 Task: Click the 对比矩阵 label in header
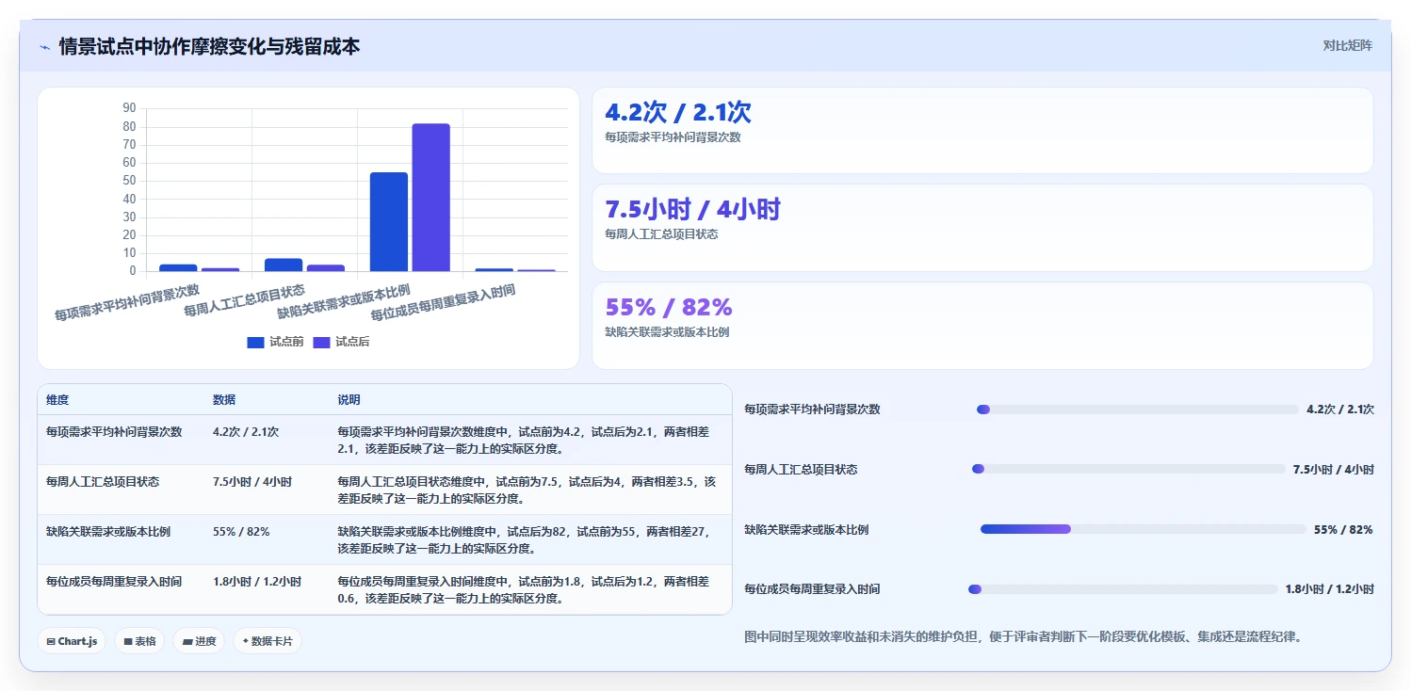coord(1348,45)
